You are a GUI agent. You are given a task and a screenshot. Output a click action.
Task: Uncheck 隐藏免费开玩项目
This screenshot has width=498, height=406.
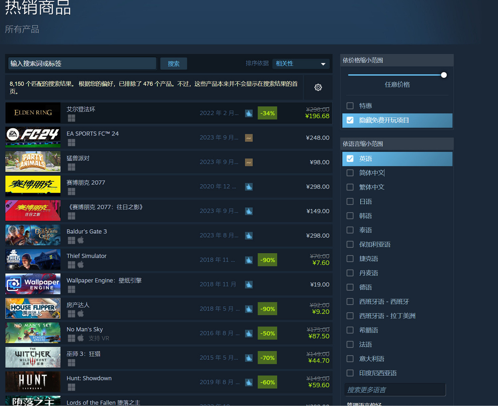(350, 120)
